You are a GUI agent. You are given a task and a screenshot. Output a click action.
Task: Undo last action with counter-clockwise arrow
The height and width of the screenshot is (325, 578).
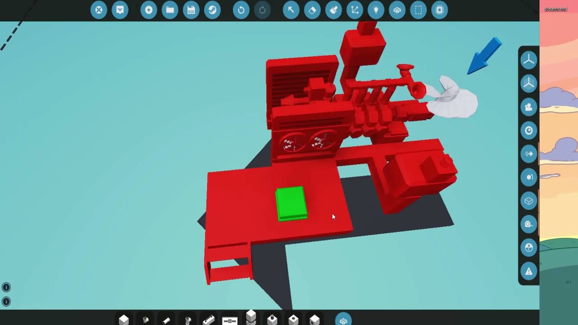click(241, 10)
